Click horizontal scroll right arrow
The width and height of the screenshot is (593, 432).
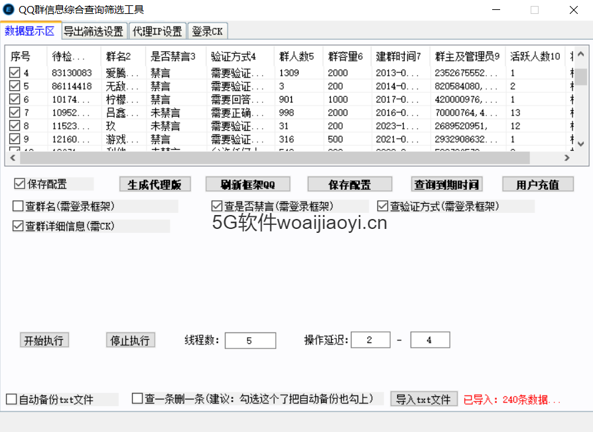[x=567, y=158]
